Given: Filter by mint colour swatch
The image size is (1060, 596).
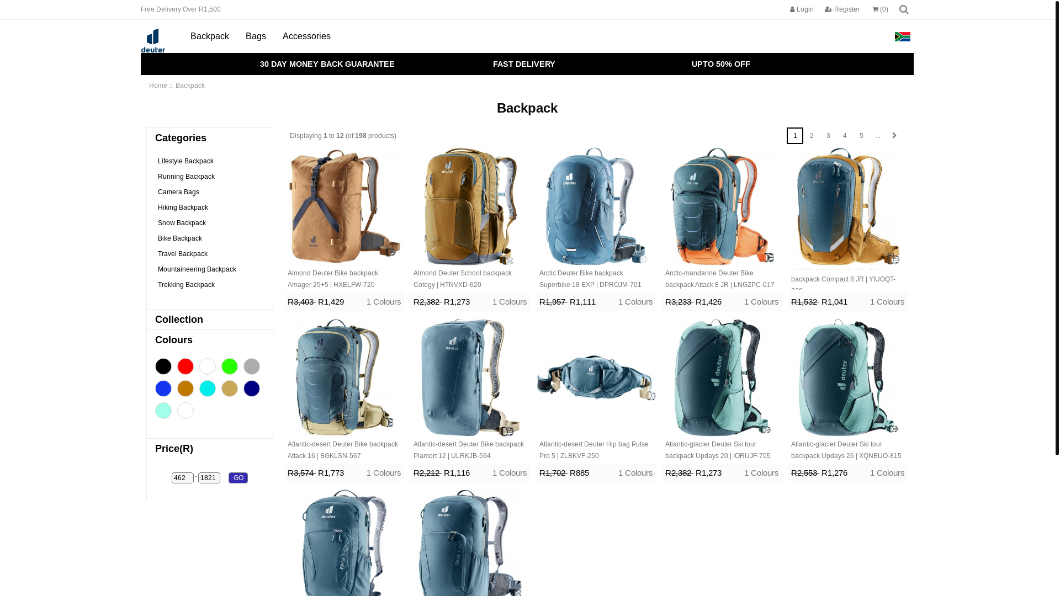Looking at the screenshot, I should 163,411.
